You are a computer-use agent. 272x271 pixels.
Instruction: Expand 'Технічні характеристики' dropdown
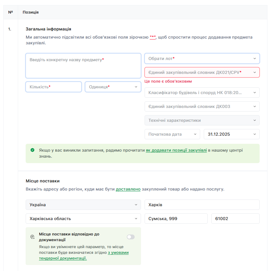tap(202, 120)
